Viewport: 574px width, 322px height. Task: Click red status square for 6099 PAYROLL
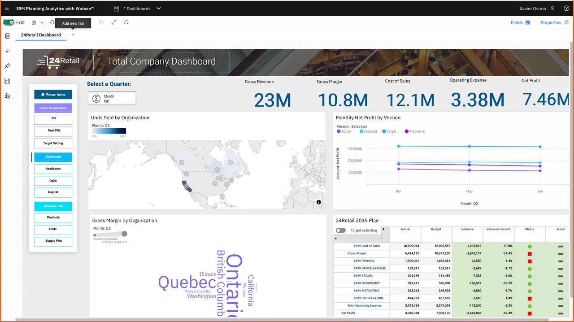(530, 261)
